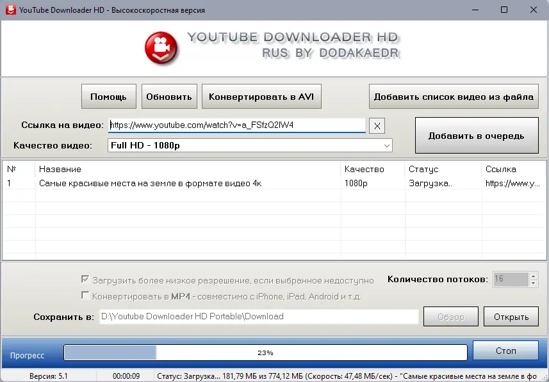Click the app icon in the title bar
Viewport: 549px width, 382px height.
[8, 10]
